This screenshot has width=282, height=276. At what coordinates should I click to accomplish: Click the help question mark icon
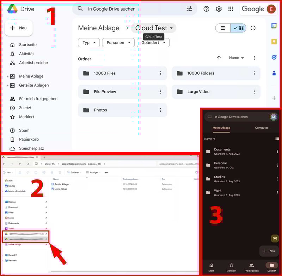pyautogui.click(x=207, y=9)
